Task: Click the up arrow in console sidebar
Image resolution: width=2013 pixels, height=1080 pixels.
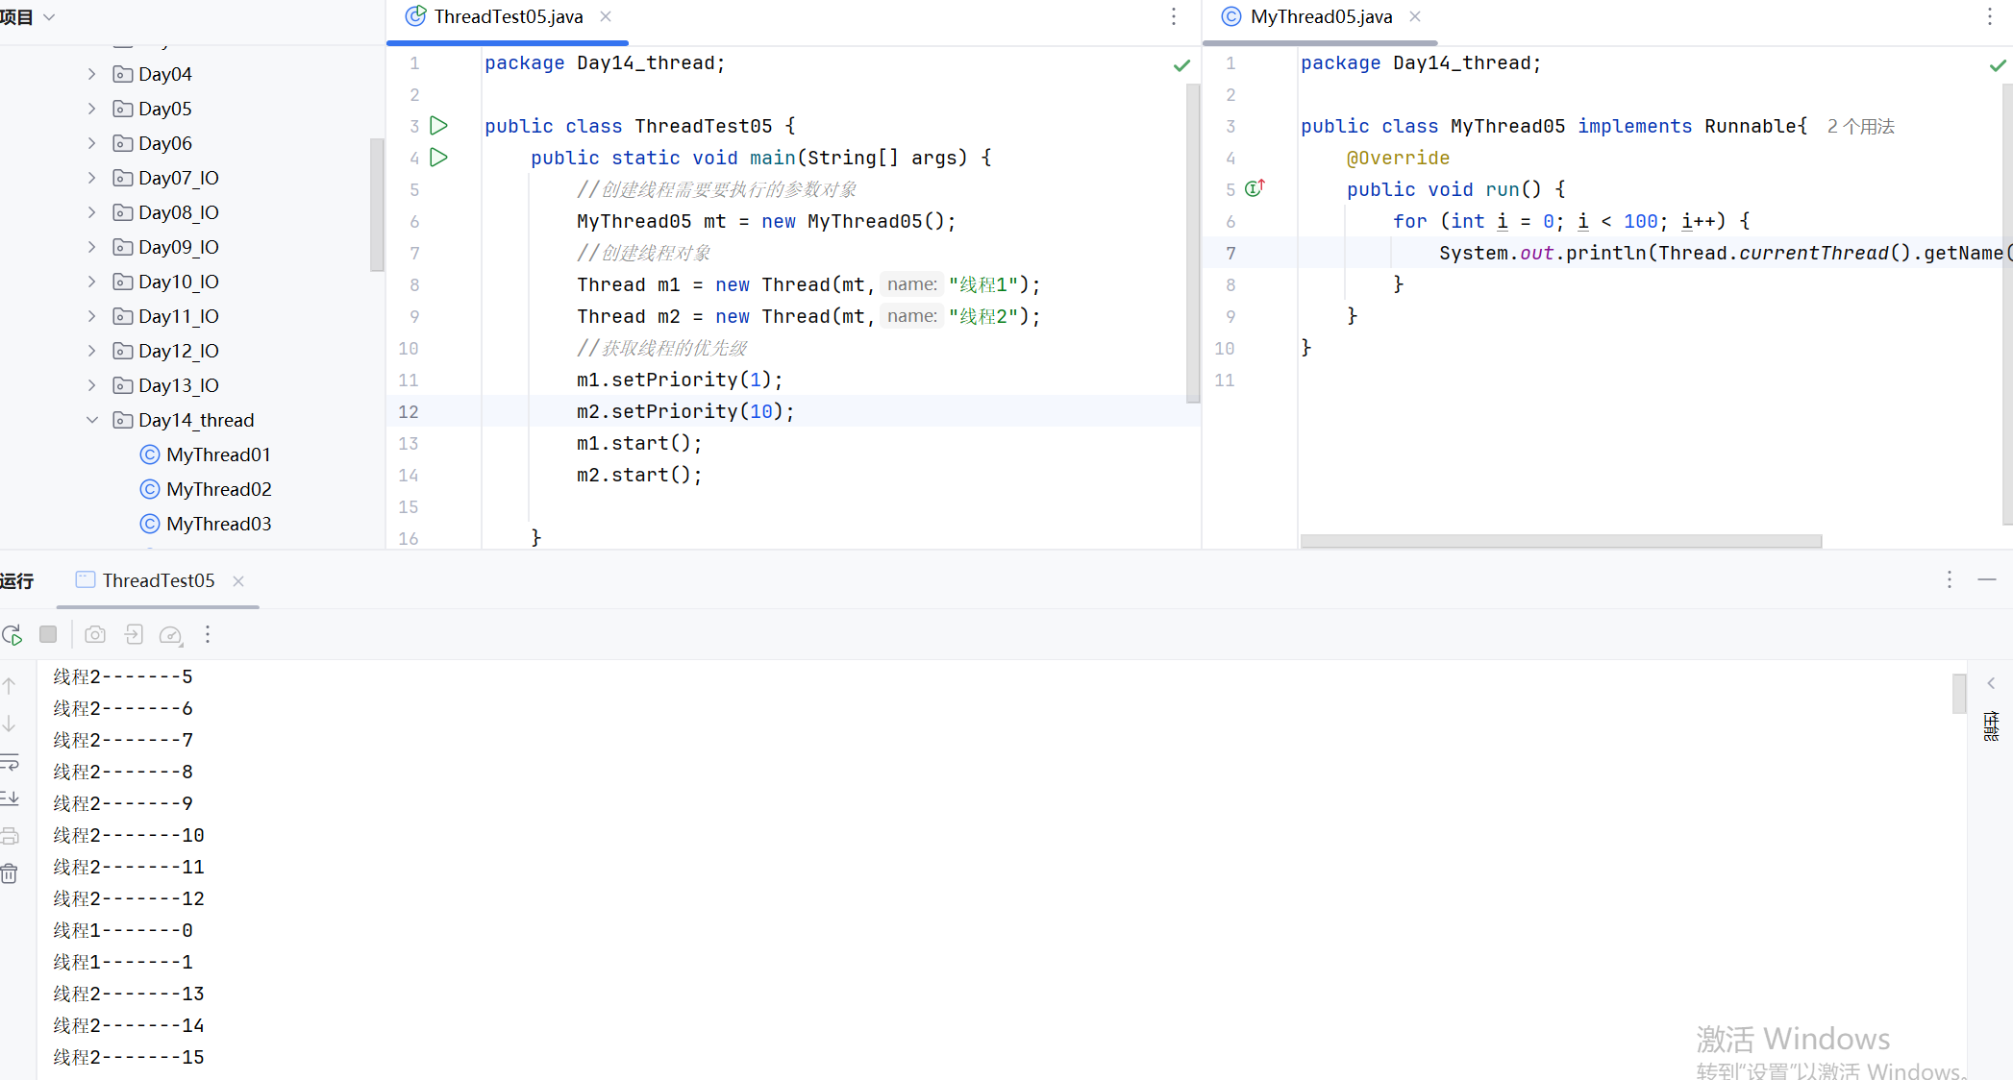Action: tap(10, 686)
